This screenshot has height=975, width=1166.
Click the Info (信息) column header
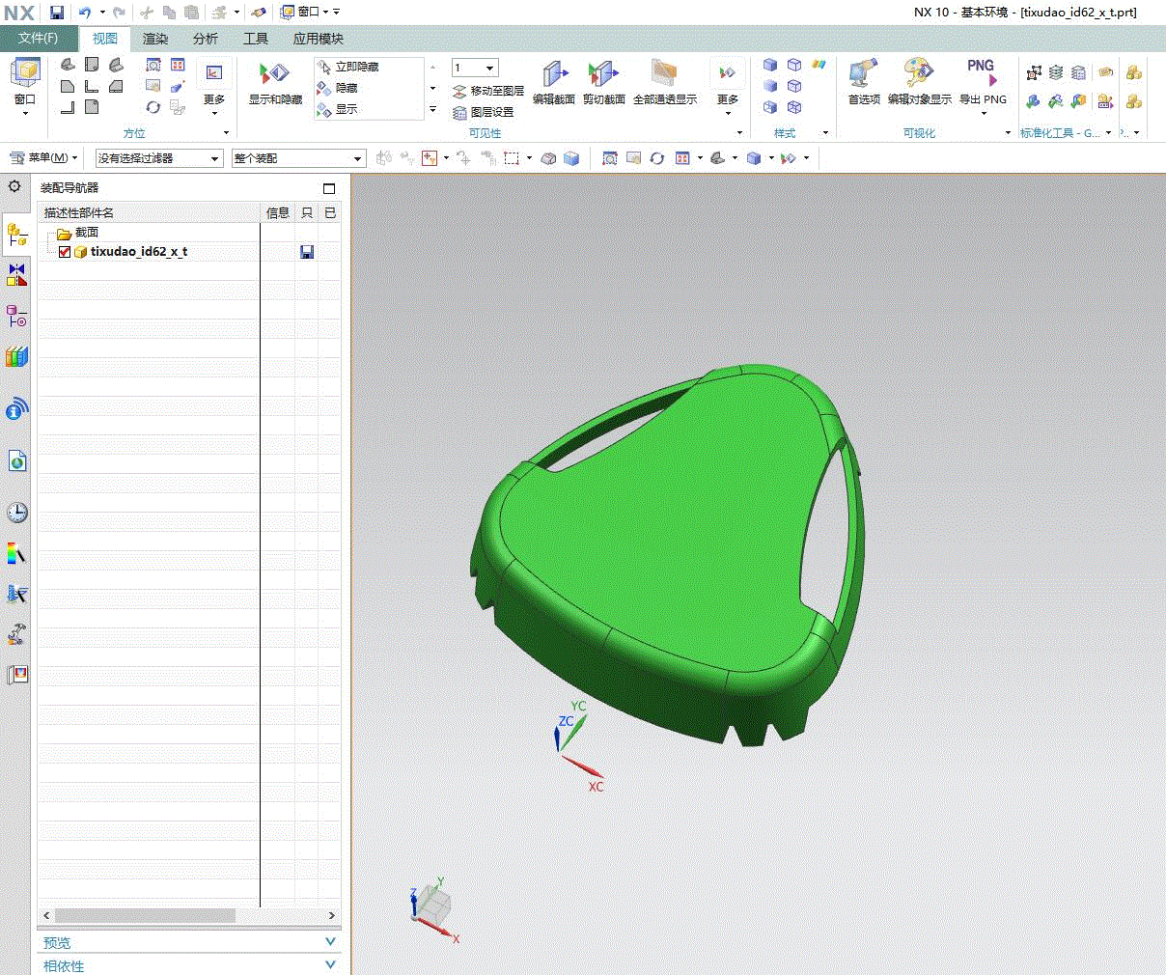(x=278, y=212)
